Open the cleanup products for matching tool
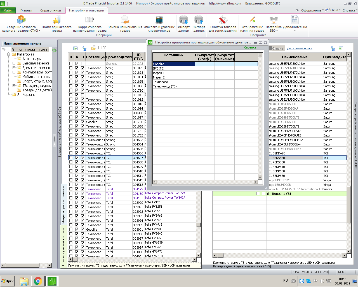This screenshot has height=287, width=358. [x=223, y=24]
